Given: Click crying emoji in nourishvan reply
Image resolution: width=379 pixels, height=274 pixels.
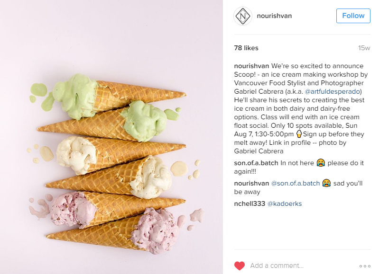Looking at the screenshot, I should click(x=326, y=183).
